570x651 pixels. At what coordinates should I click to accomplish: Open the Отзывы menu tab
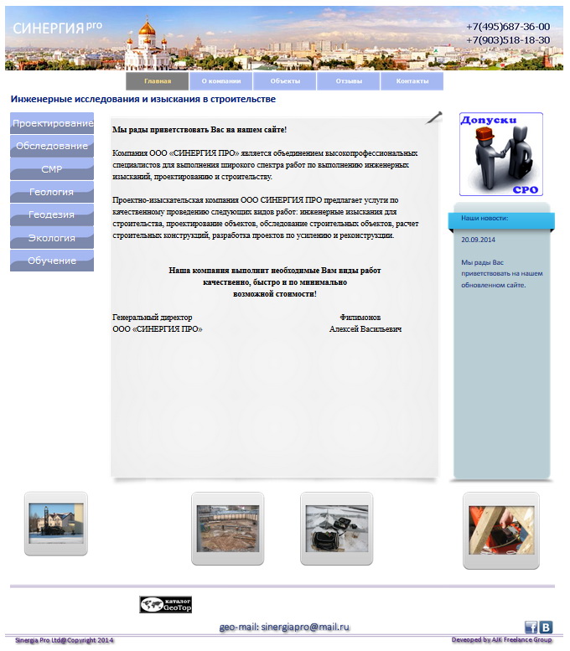pyautogui.click(x=349, y=81)
